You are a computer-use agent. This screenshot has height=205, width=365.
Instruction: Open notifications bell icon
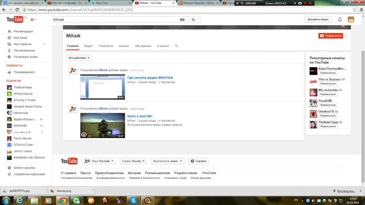click(340, 19)
